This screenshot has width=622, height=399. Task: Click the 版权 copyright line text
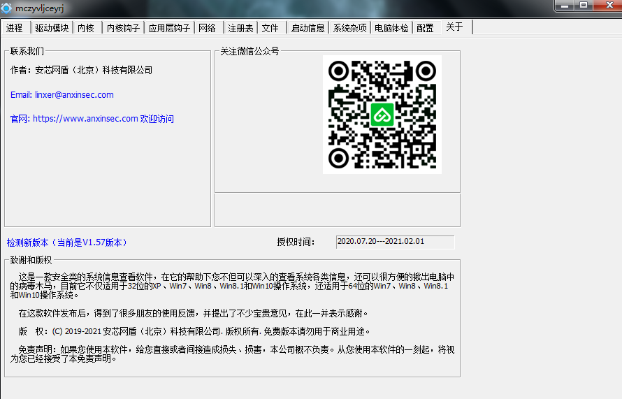[194, 331]
